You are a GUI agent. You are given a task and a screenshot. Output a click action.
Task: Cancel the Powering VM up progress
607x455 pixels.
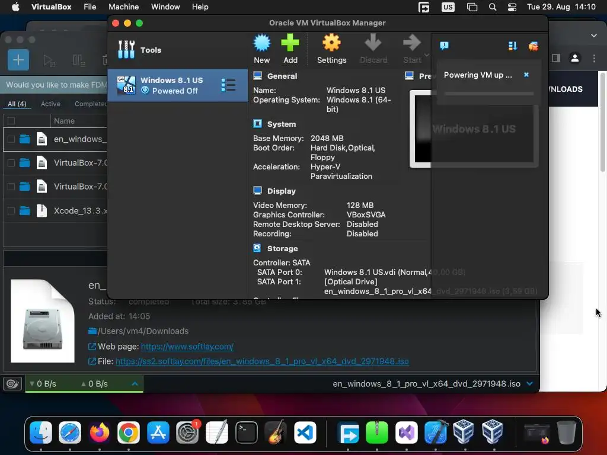pyautogui.click(x=526, y=75)
